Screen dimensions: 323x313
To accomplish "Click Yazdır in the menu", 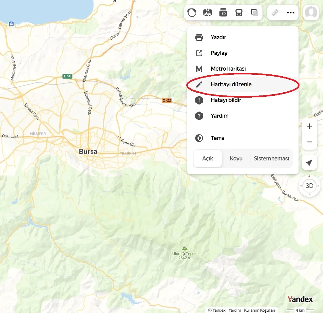I will 218,37.
